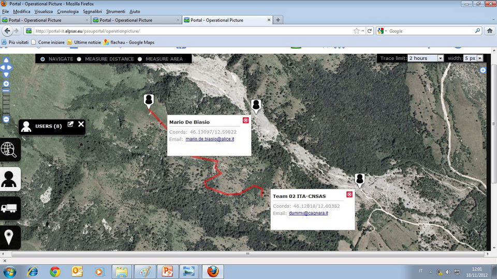Open the globe map search sidebar icon
Screen dimensions: 497x279
click(9, 149)
